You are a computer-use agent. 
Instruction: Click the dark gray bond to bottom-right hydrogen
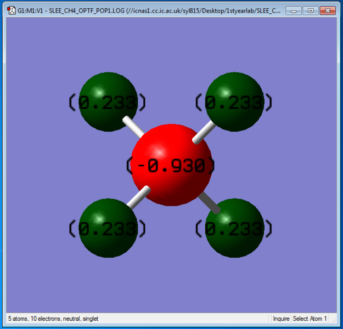tap(209, 203)
